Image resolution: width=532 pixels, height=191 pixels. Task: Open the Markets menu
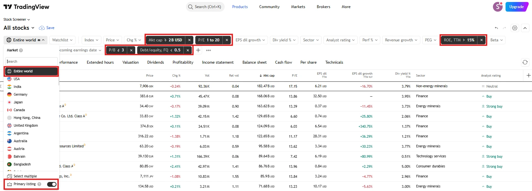point(298,7)
